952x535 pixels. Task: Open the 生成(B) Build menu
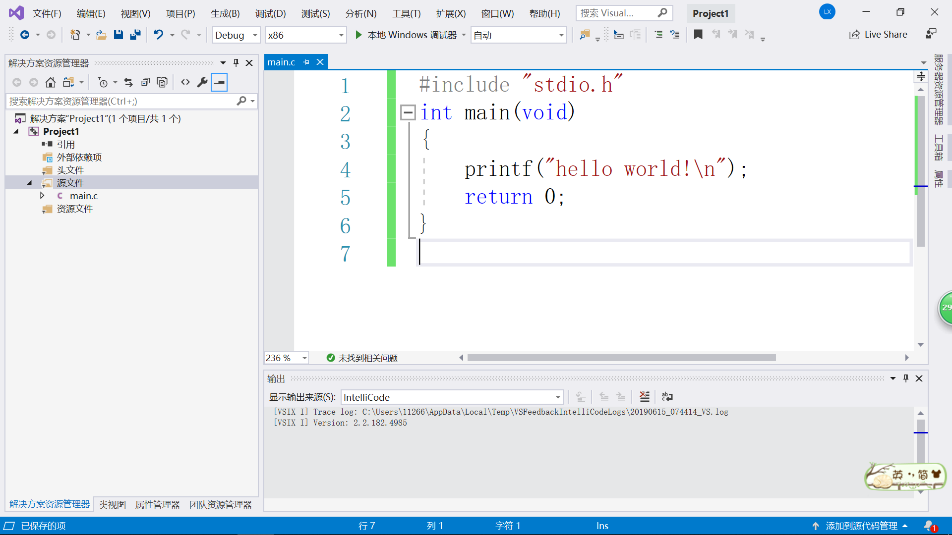(225, 13)
